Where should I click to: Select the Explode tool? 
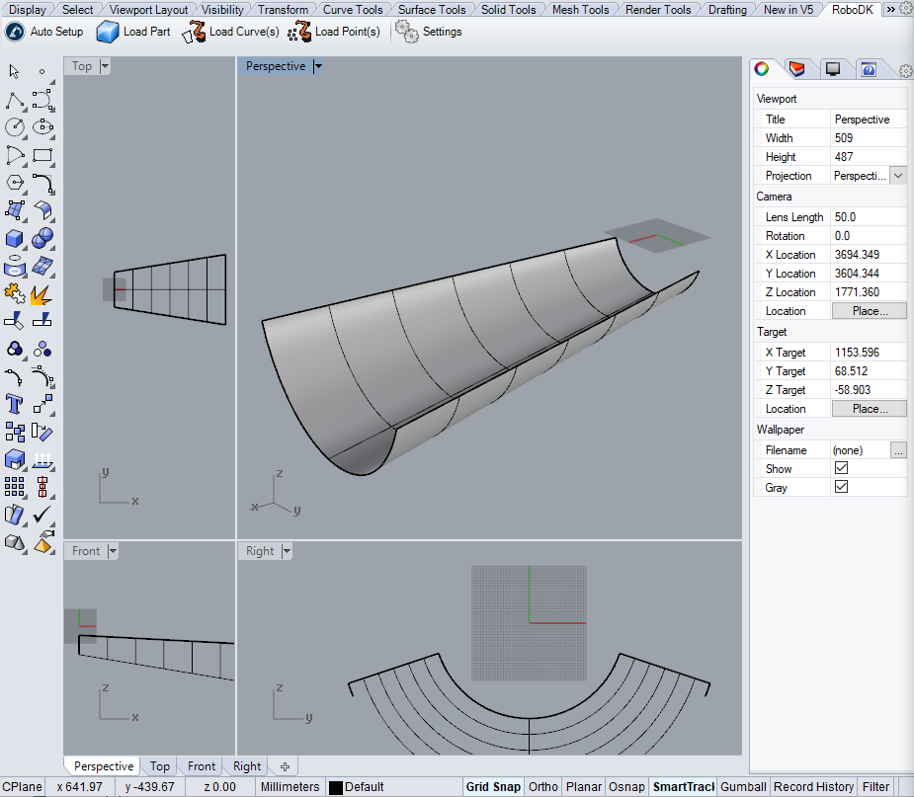pyautogui.click(x=42, y=293)
